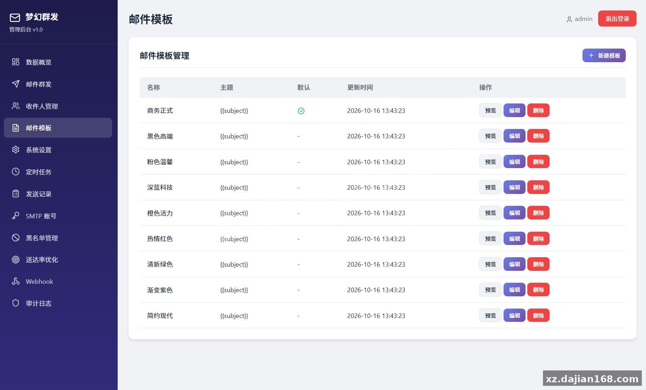This screenshot has width=646, height=390.
Task: Click the admin user icon
Action: (569, 19)
